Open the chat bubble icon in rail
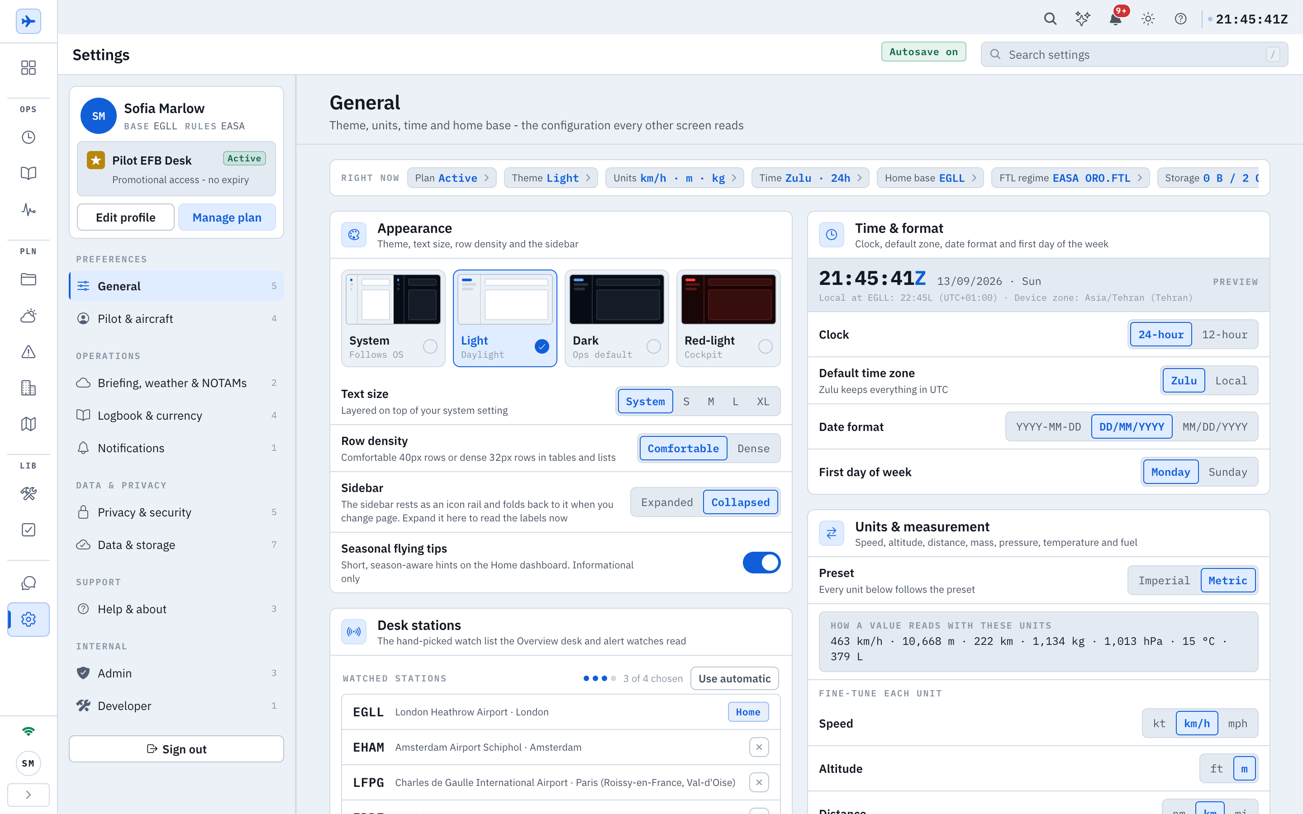This screenshot has height=814, width=1303. pos(28,583)
